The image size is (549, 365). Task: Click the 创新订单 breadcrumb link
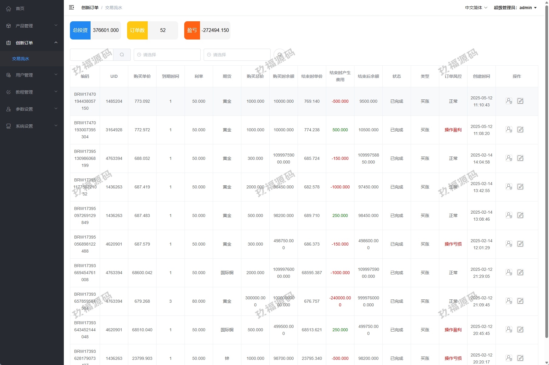point(90,8)
